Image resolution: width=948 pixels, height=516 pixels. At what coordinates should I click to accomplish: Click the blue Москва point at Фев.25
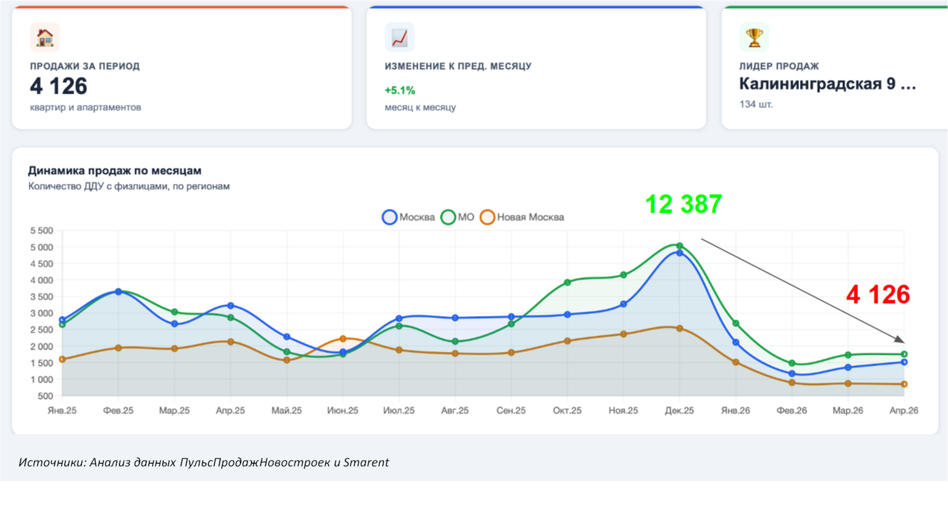pyautogui.click(x=118, y=292)
